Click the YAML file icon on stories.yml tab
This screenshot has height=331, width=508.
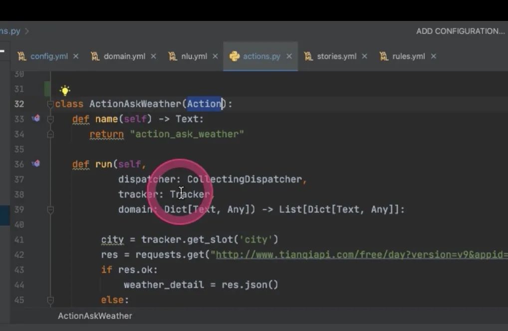point(308,56)
